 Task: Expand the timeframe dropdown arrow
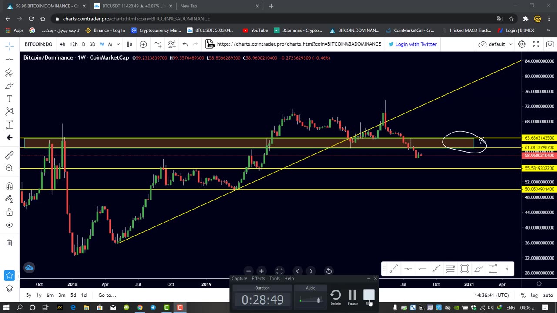tap(118, 44)
